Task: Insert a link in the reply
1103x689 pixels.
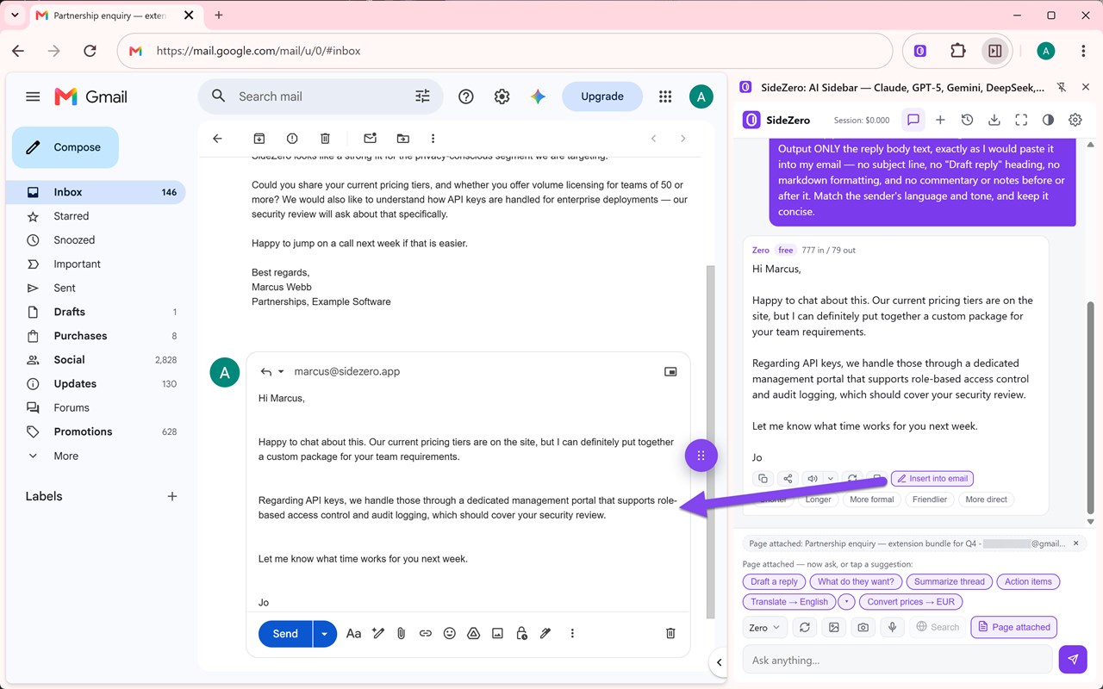Action: coord(425,633)
